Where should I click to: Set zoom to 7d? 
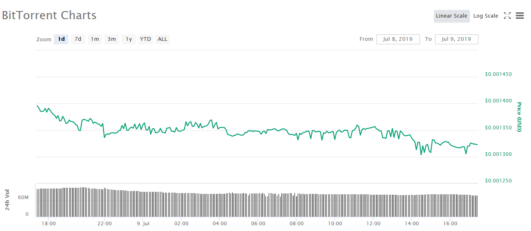pos(78,39)
